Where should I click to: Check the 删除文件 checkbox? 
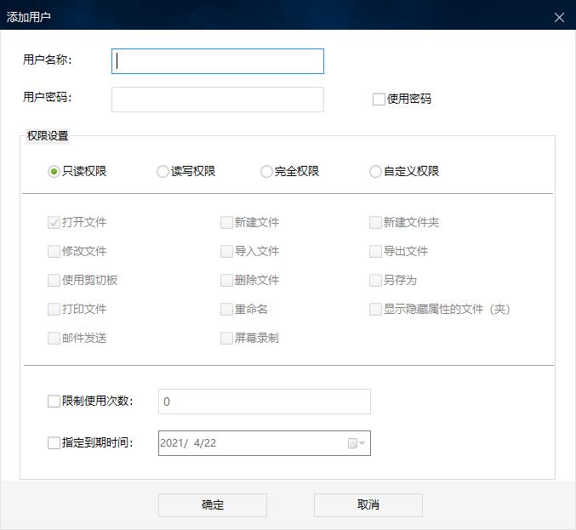(226, 280)
